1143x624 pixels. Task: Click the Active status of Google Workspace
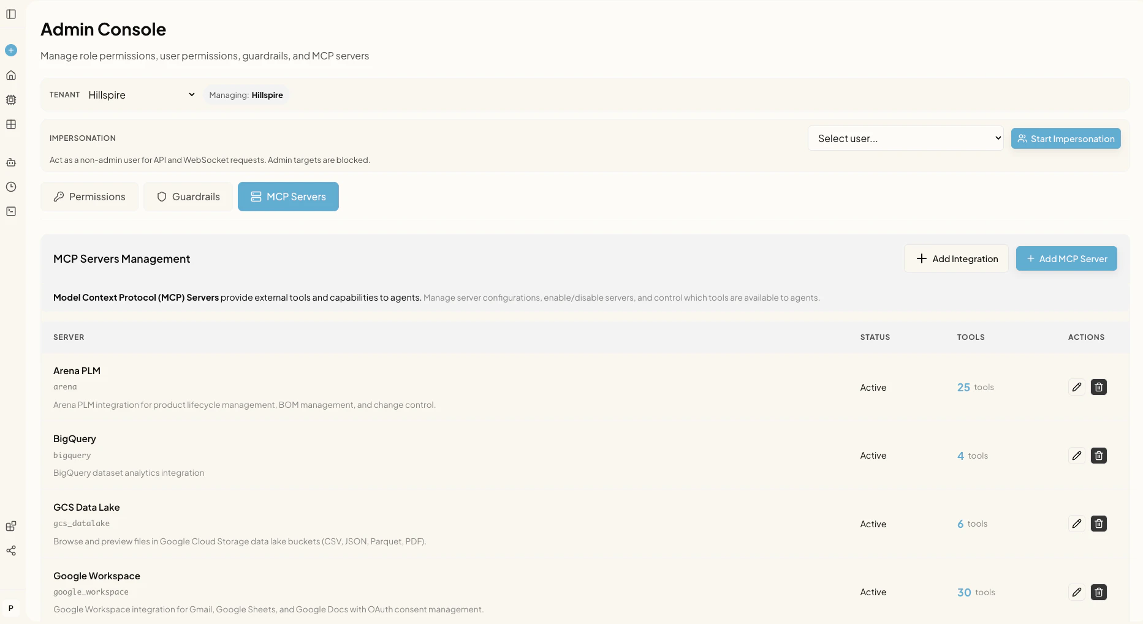click(873, 592)
